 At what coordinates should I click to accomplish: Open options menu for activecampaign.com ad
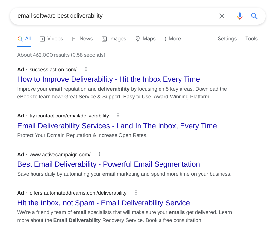point(100,154)
